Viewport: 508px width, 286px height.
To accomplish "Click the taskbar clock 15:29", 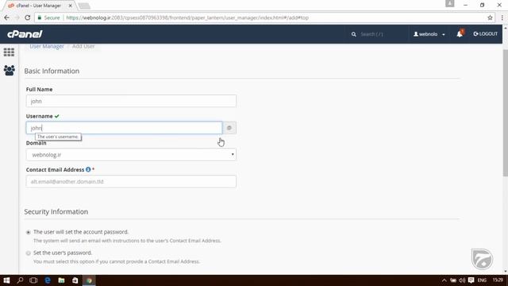I will (x=498, y=280).
